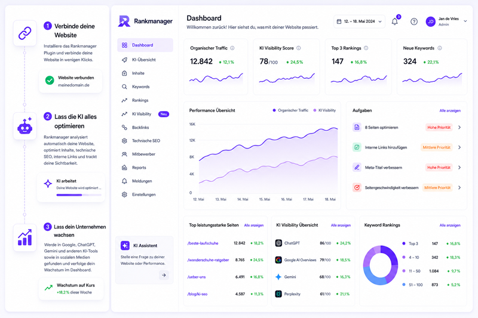Screen dimensions: 478x318
Task: Open the help question mark icon
Action: click(x=413, y=21)
